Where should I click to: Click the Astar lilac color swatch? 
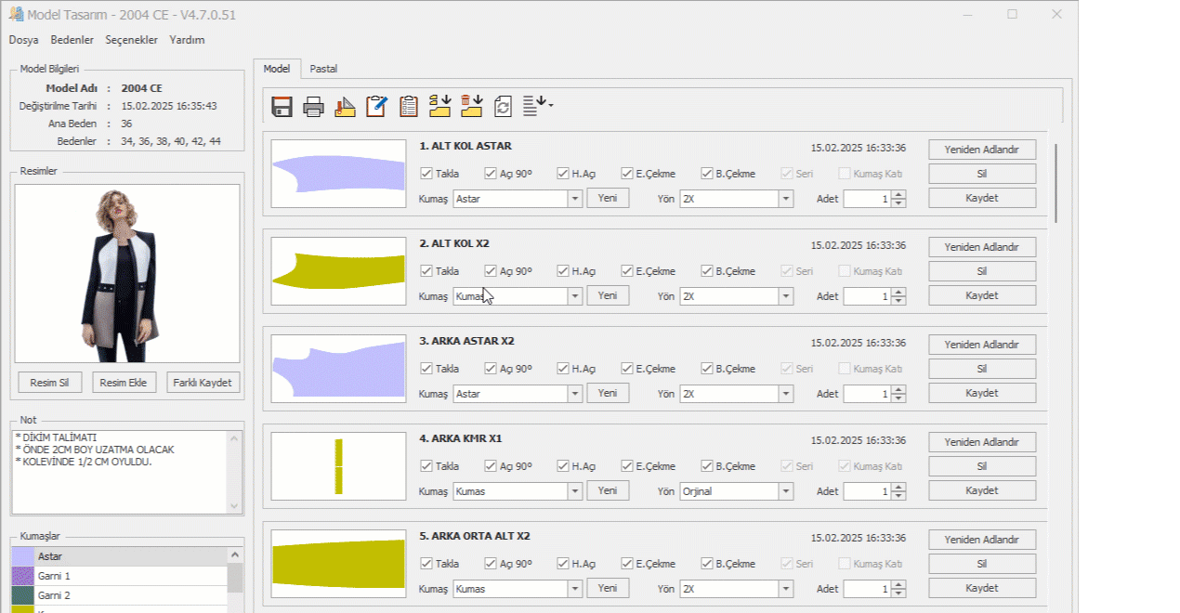click(x=23, y=556)
